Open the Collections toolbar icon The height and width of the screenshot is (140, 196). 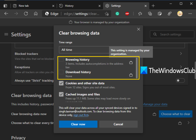[150, 13]
